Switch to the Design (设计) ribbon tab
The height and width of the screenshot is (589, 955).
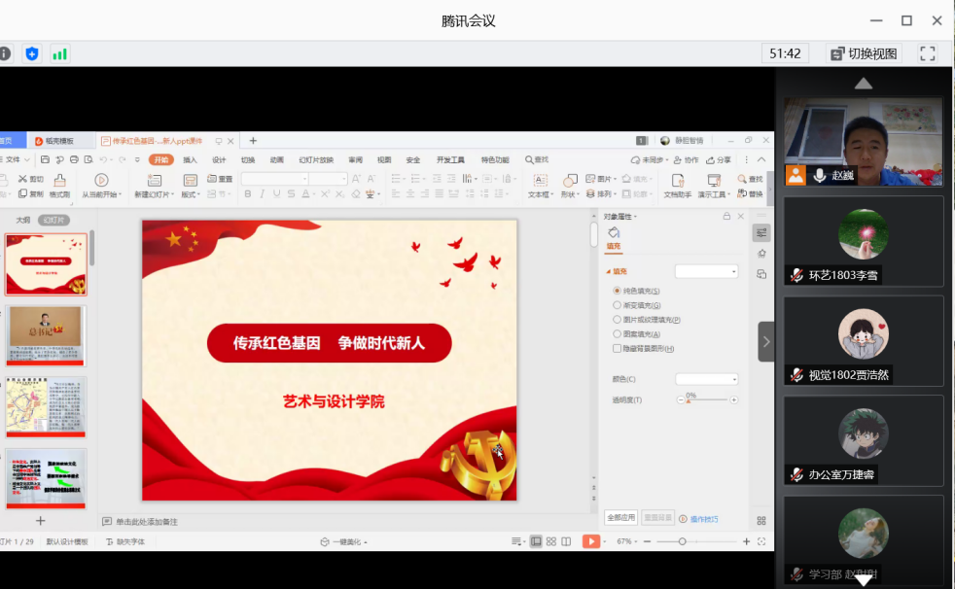(219, 160)
